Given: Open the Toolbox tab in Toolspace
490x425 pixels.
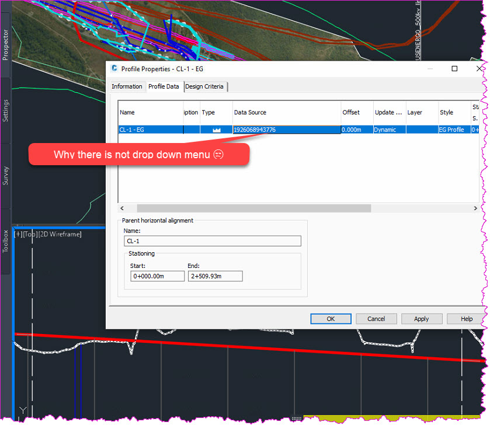Looking at the screenshot, I should click(5, 241).
